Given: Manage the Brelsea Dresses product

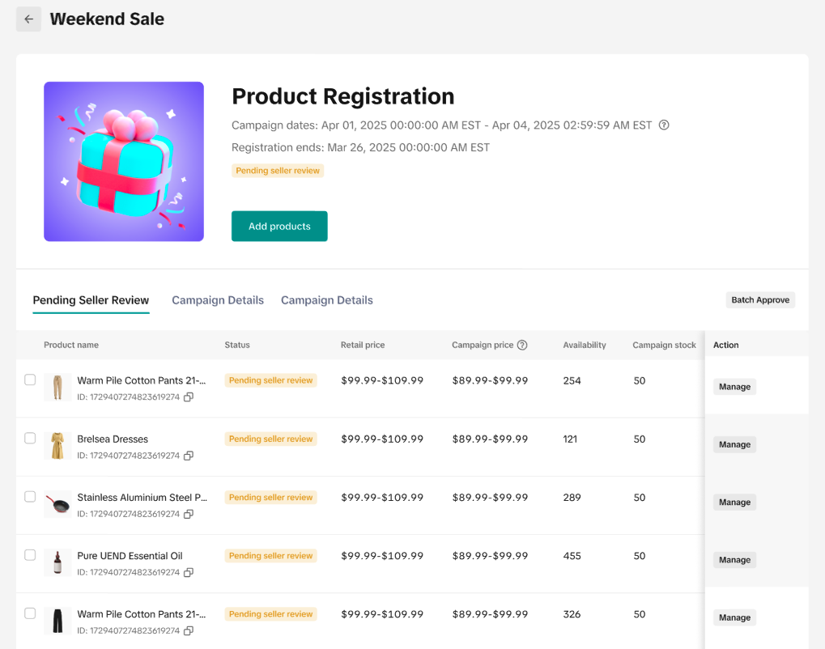Looking at the screenshot, I should coord(734,444).
